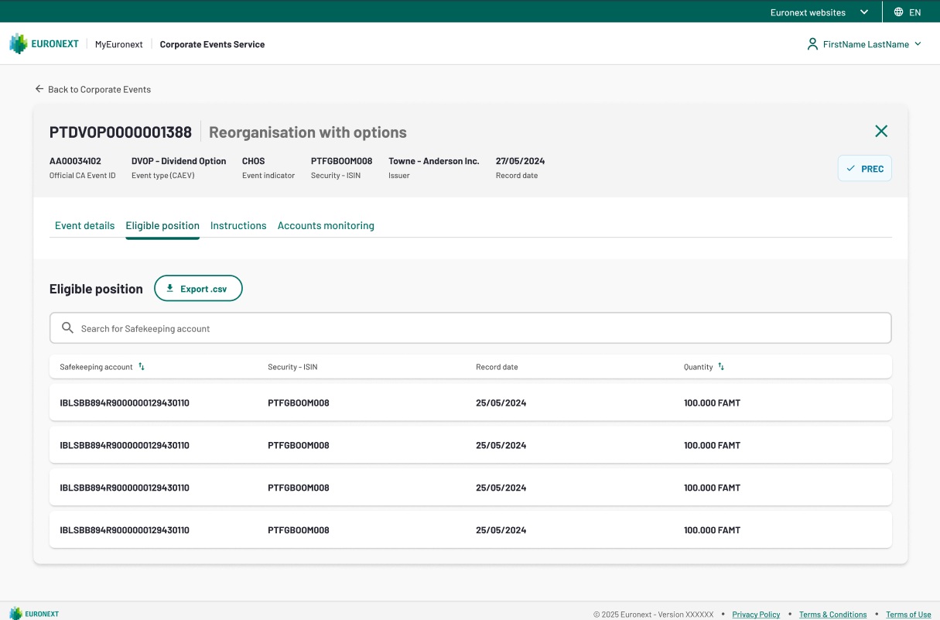
Task: Click the Security - ISIN column header
Action: click(x=292, y=367)
